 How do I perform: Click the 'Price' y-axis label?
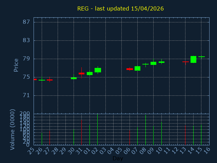tap(16, 65)
